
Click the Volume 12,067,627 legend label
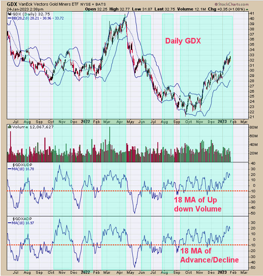[33, 127]
